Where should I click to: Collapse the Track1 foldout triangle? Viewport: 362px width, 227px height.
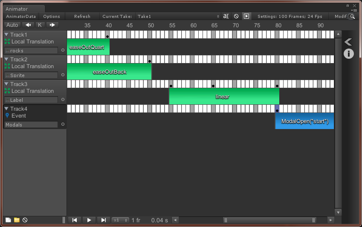pyautogui.click(x=6, y=34)
